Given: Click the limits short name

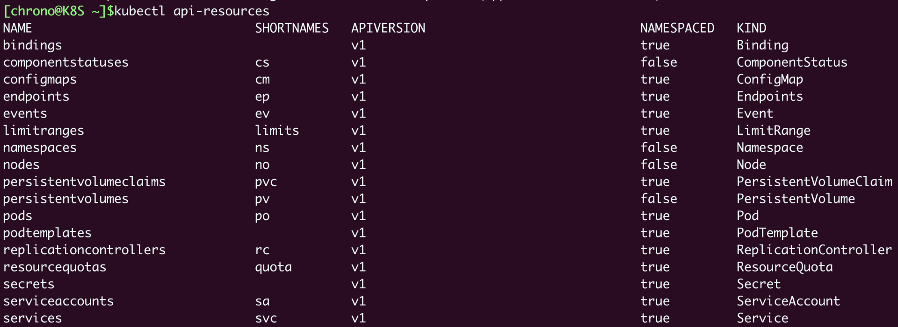Looking at the screenshot, I should pos(277,131).
